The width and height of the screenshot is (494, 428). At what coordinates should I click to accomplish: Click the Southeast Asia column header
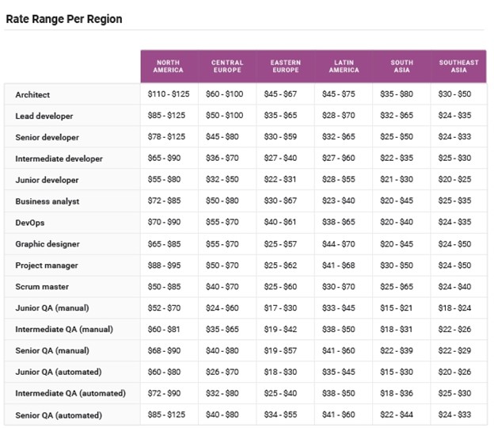[x=459, y=67]
